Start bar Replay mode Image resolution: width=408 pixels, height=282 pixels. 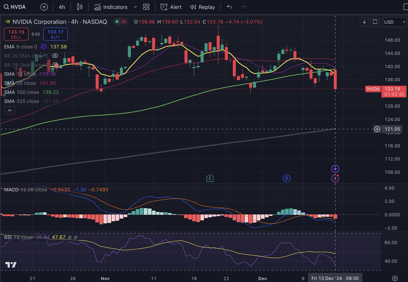point(203,7)
